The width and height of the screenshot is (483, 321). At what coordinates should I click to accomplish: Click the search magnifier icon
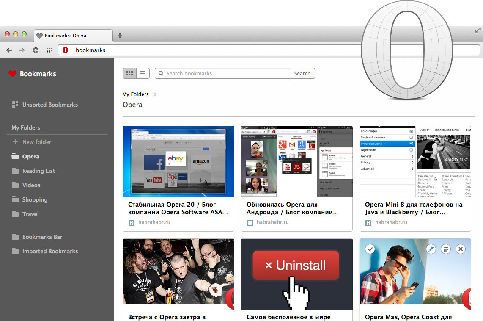click(x=161, y=73)
